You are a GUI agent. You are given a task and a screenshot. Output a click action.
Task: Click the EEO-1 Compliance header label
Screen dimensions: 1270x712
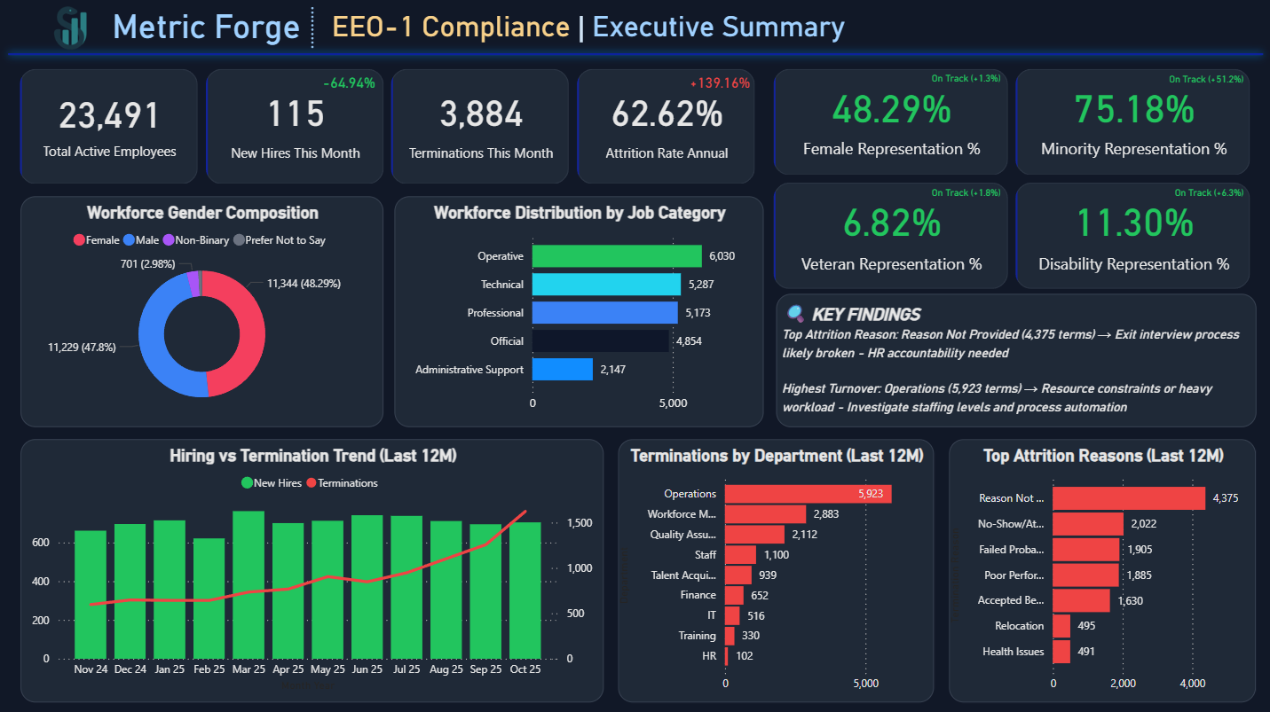451,27
